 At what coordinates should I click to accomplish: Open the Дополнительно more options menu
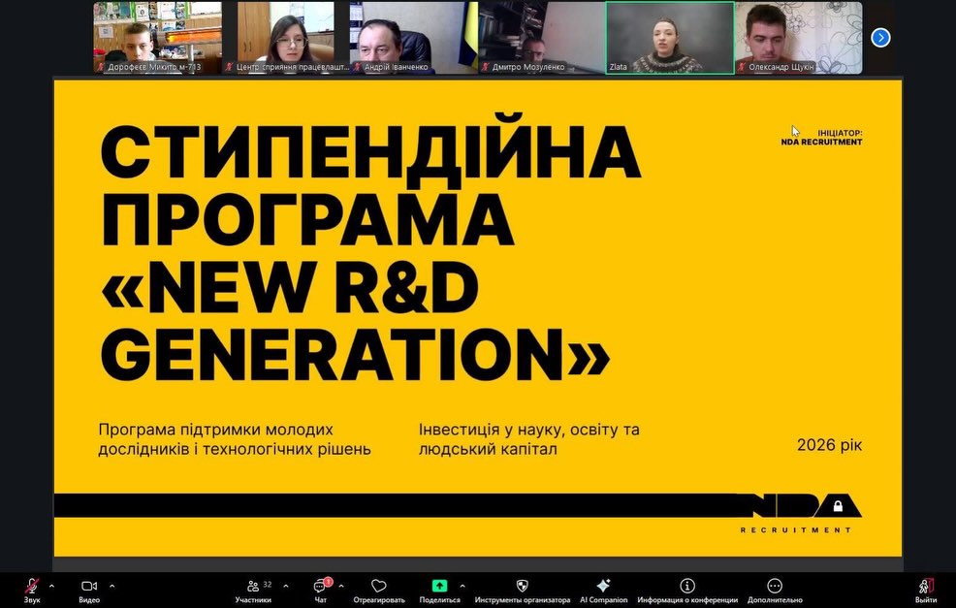coord(774,587)
